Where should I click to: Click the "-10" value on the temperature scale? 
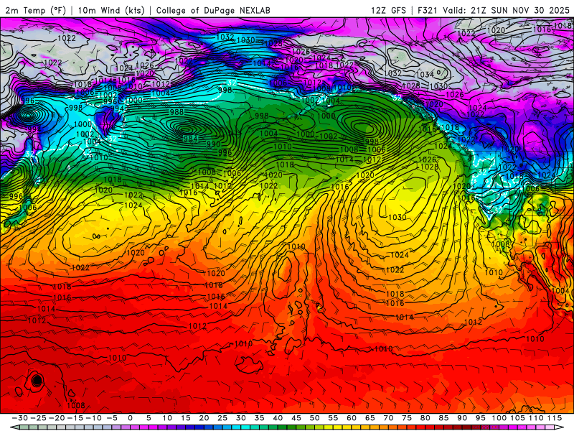coord(93,418)
